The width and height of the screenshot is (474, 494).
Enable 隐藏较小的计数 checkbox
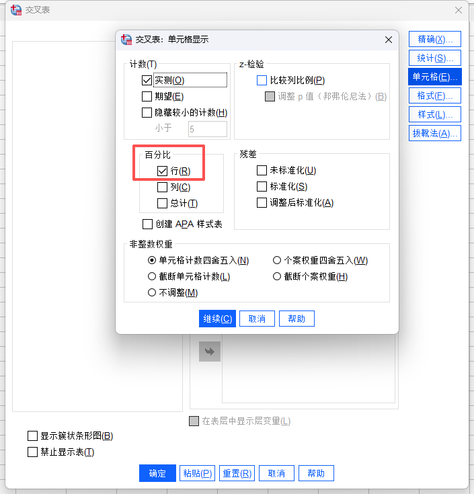point(147,112)
